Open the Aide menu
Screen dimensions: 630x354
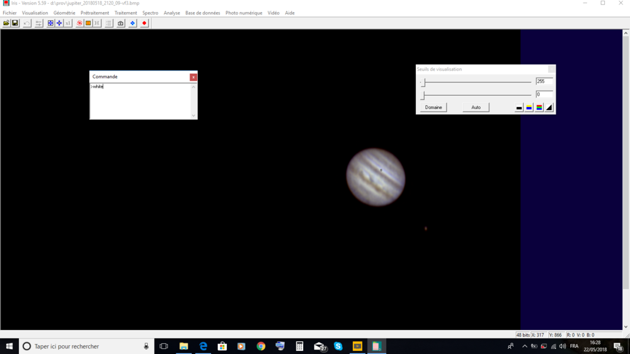[x=290, y=13]
